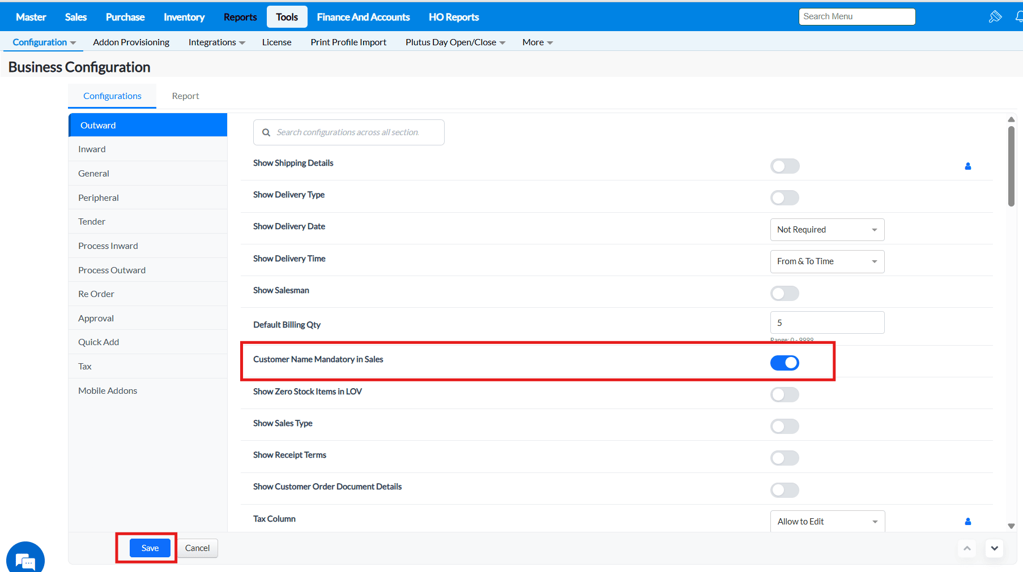
Task: Click the down chevron button at bottom right
Action: tap(994, 548)
